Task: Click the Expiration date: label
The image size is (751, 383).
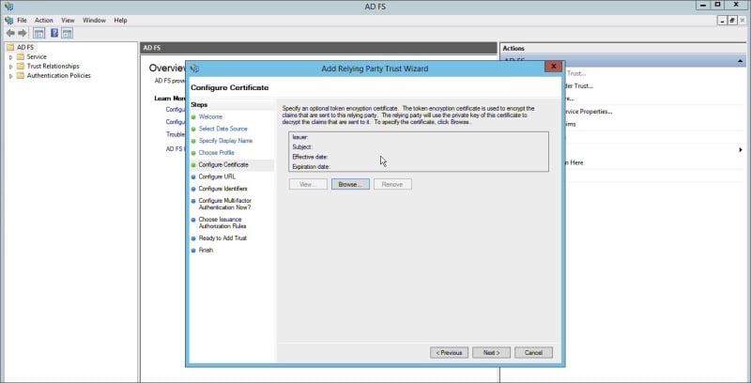Action: (312, 166)
